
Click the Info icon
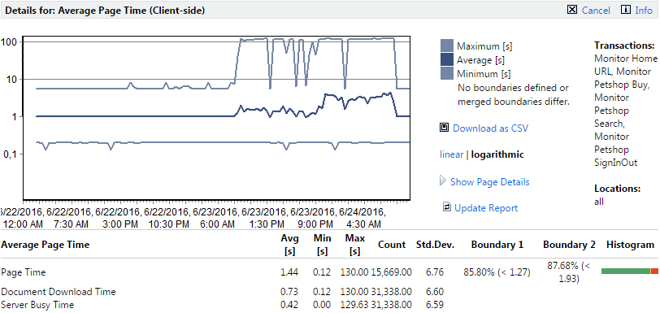point(626,10)
